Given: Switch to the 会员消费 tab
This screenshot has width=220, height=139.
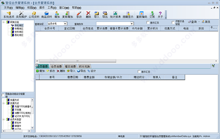Looking at the screenshot, I should pos(56,67).
